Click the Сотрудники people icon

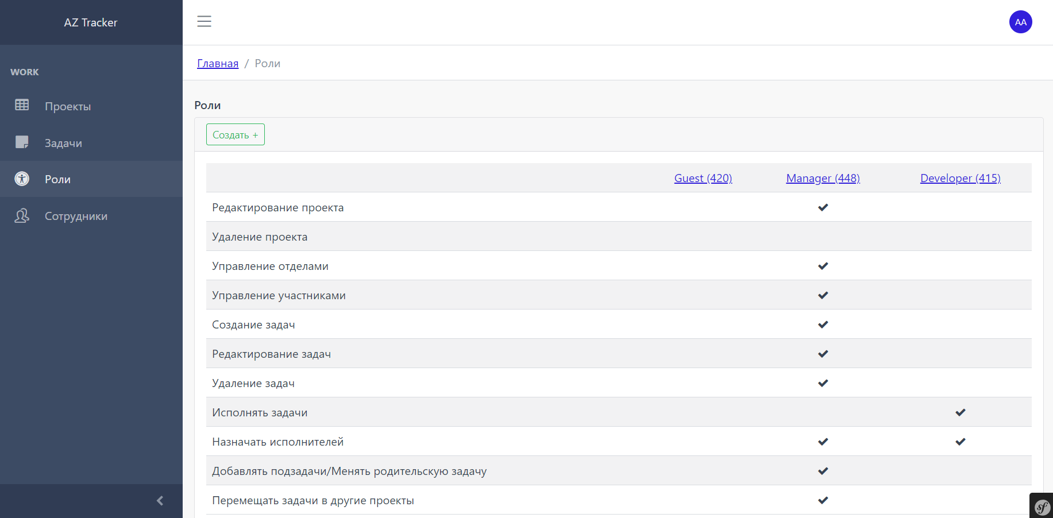[22, 215]
